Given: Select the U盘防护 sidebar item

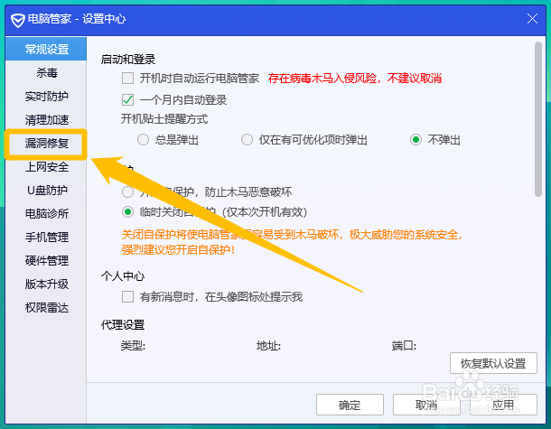Looking at the screenshot, I should click(46, 190).
